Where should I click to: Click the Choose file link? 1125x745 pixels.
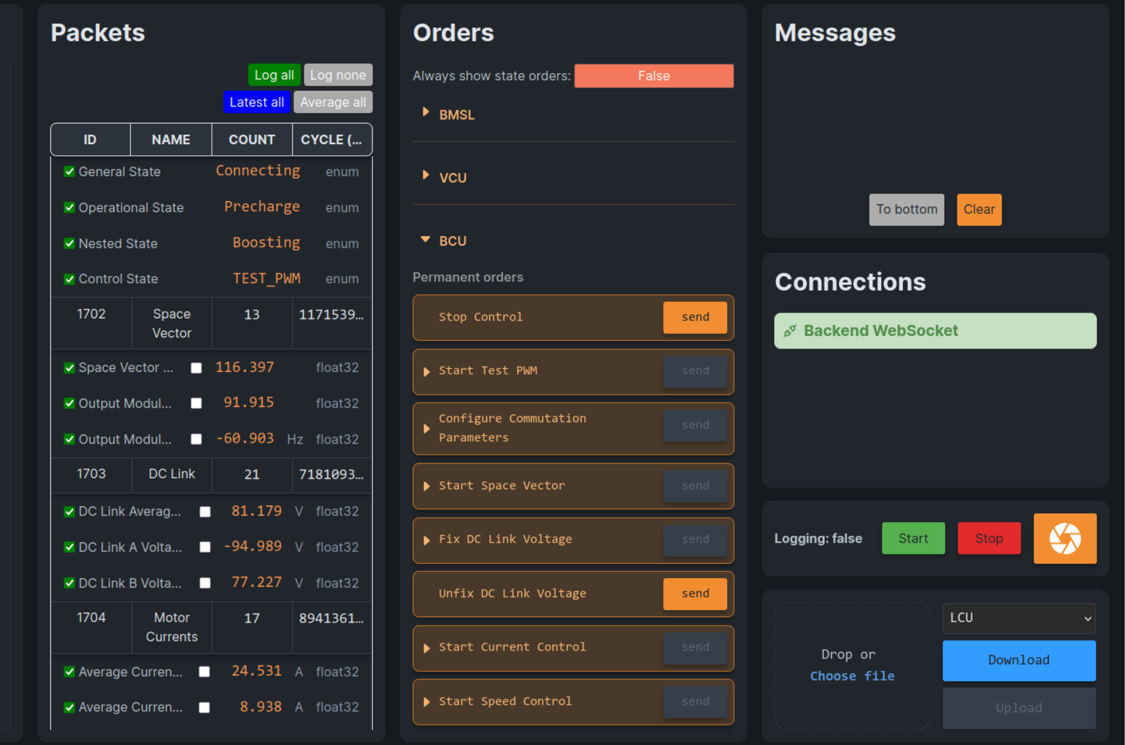(852, 676)
